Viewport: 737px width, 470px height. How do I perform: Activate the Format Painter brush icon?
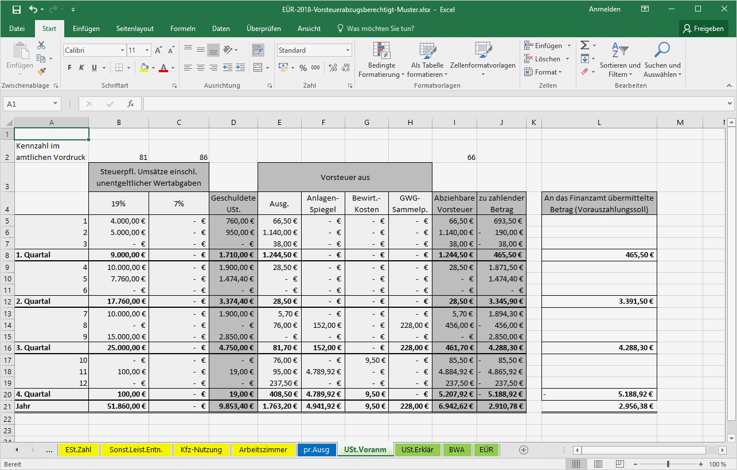[x=41, y=71]
